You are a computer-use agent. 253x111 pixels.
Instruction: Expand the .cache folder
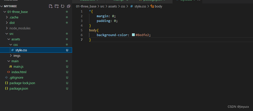[7, 17]
